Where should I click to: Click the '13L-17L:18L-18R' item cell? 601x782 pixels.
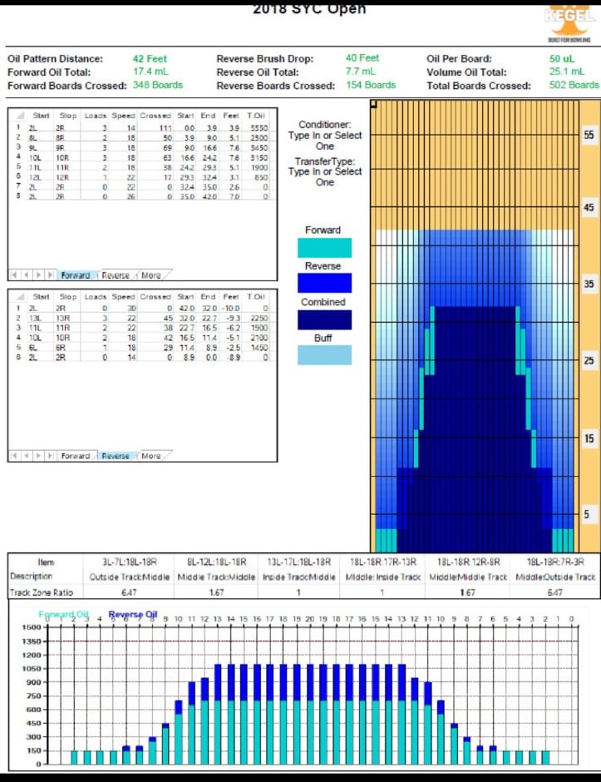click(x=299, y=562)
